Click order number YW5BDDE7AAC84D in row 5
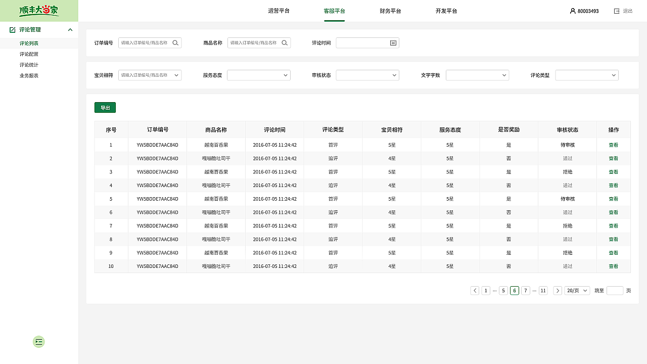 158,199
